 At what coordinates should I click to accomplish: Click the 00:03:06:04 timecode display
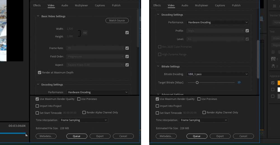click(x=17, y=126)
